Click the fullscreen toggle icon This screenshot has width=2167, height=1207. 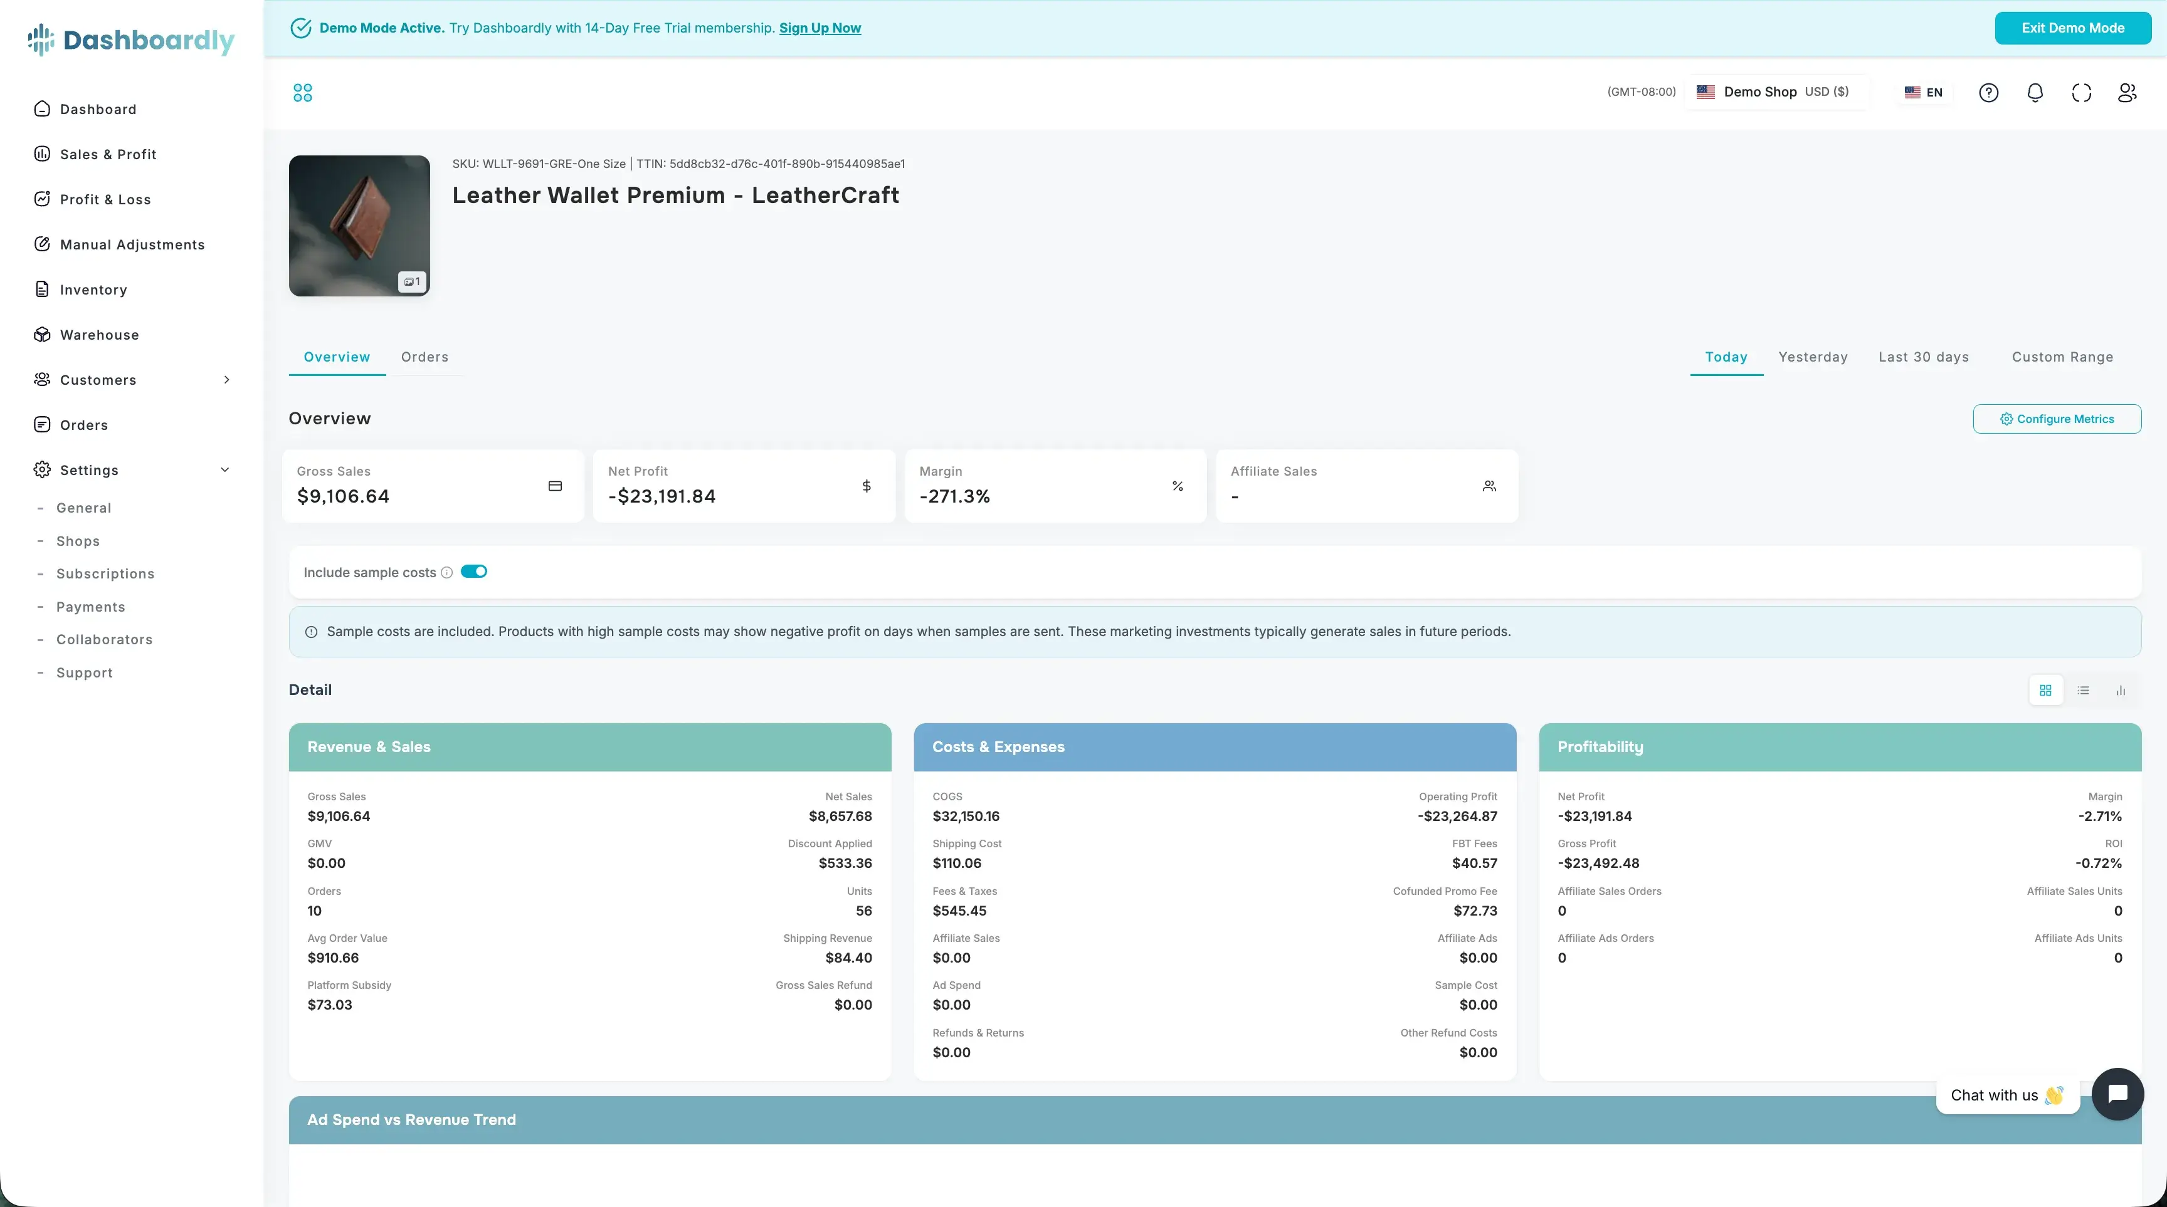pyautogui.click(x=2080, y=93)
